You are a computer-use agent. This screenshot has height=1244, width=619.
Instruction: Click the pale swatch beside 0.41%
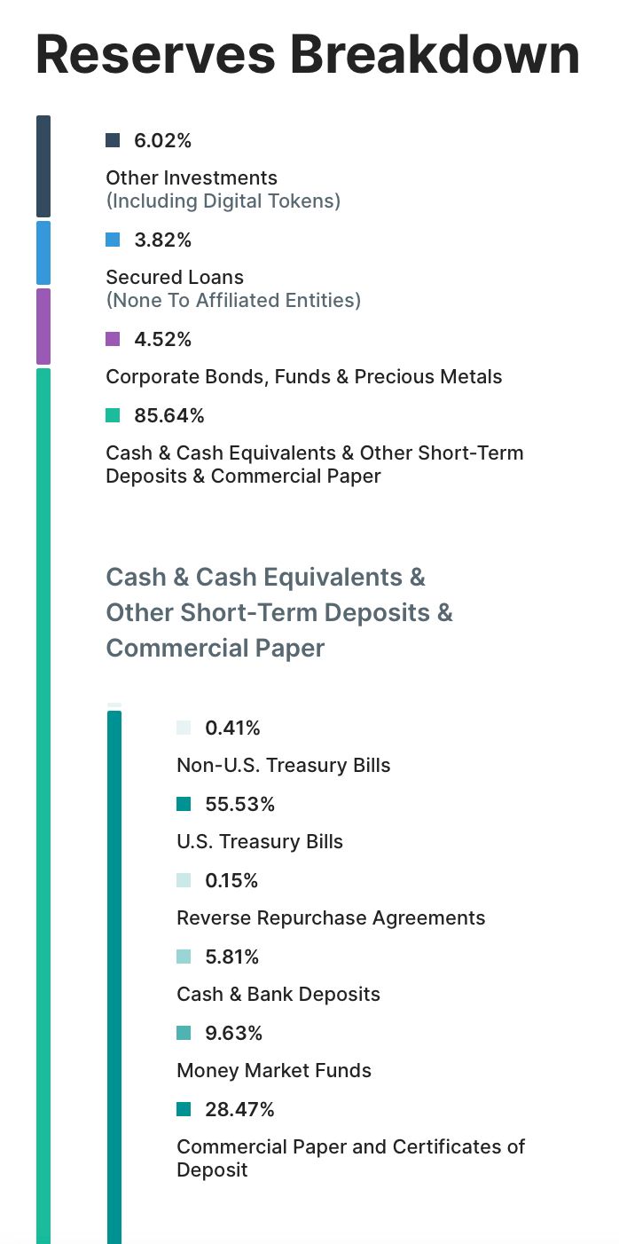pos(184,728)
